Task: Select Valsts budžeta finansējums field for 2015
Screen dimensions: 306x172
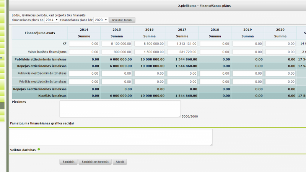Action: pos(117,52)
